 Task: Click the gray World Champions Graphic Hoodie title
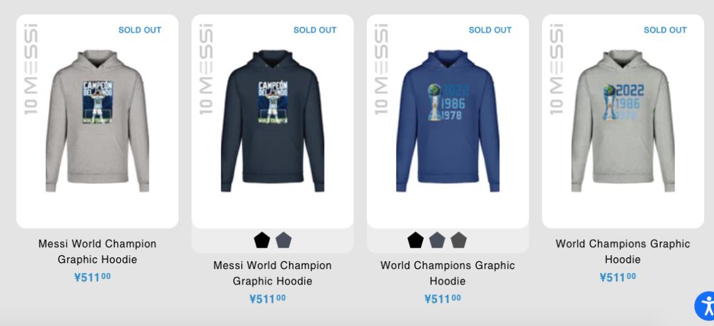click(623, 252)
